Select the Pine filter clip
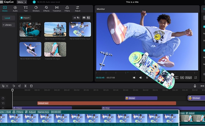The width and height of the screenshot is (205, 126). click(x=153, y=108)
